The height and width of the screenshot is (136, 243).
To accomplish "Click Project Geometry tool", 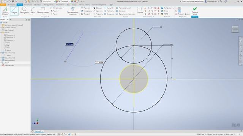I will [x=73, y=11].
